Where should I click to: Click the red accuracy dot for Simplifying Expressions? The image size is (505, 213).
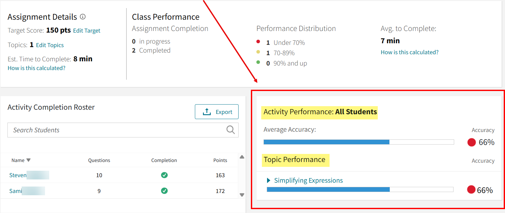point(472,190)
